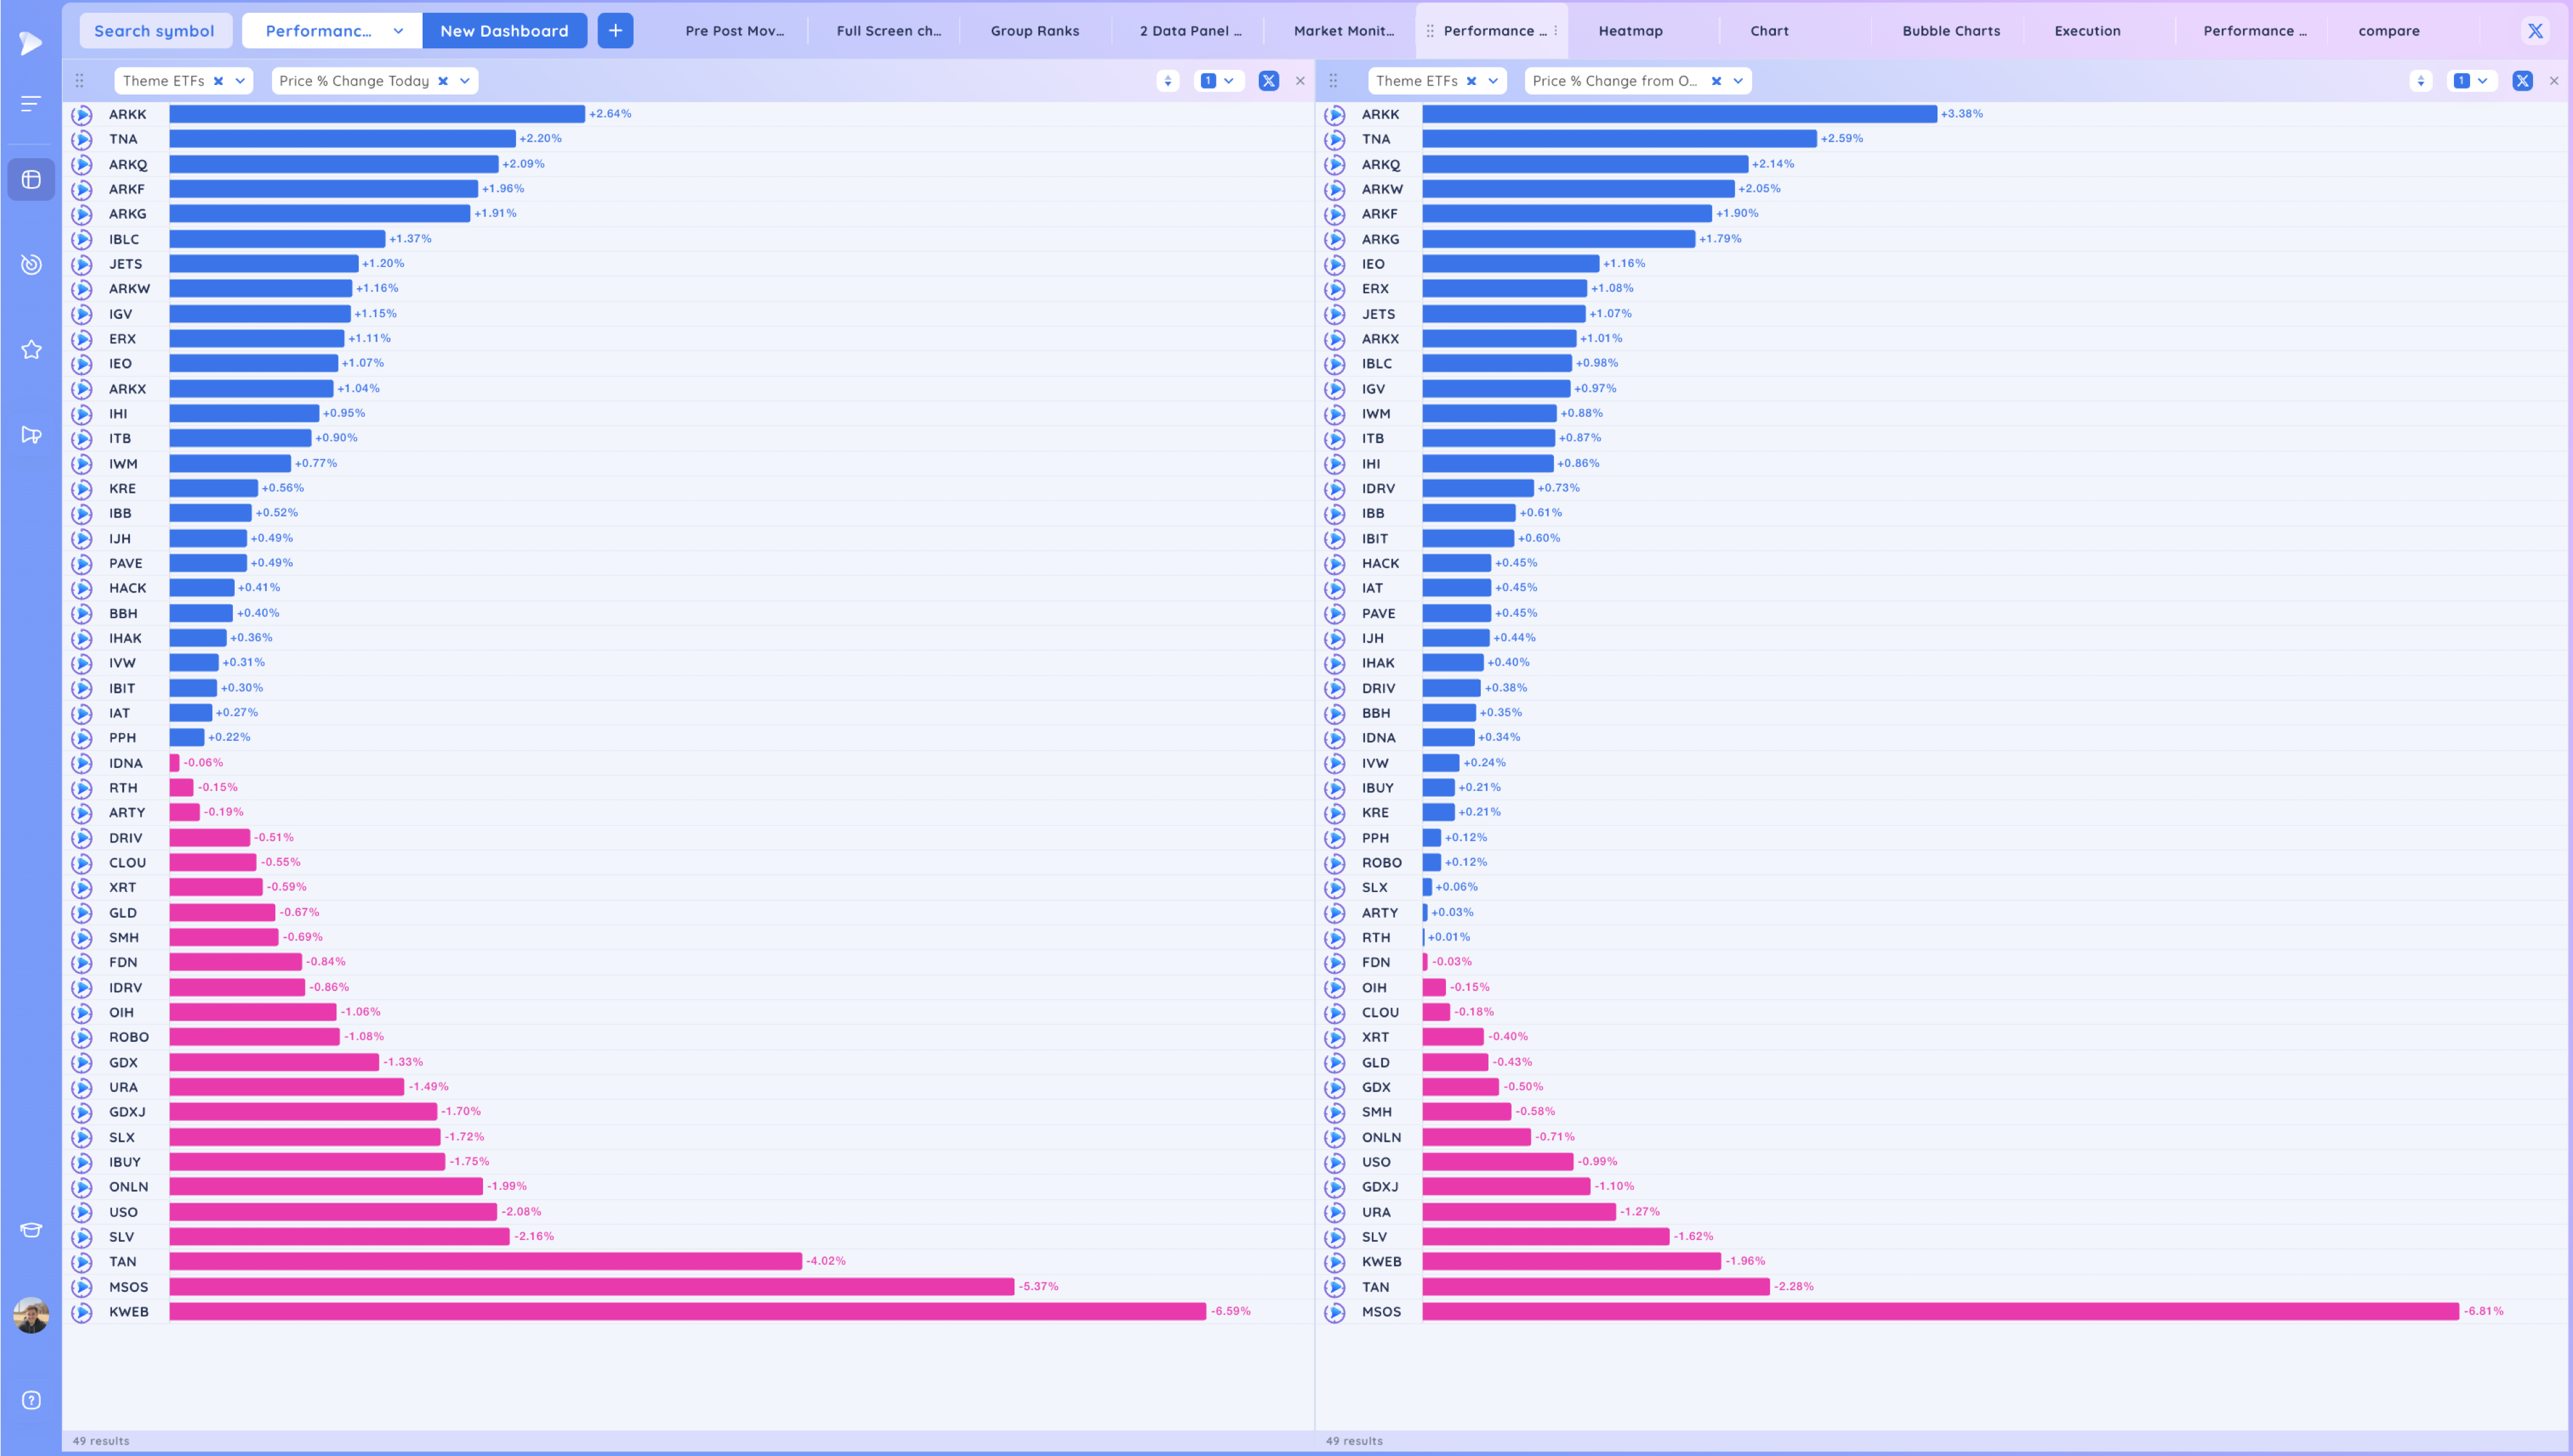Clear the Theme ETFs filter in left panel
The height and width of the screenshot is (1456, 2573).
[218, 81]
